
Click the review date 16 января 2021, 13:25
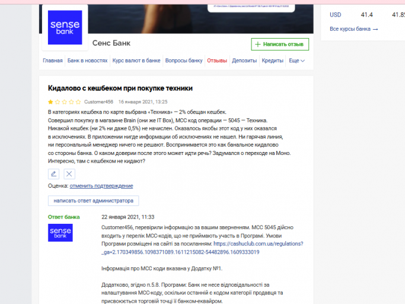(143, 102)
